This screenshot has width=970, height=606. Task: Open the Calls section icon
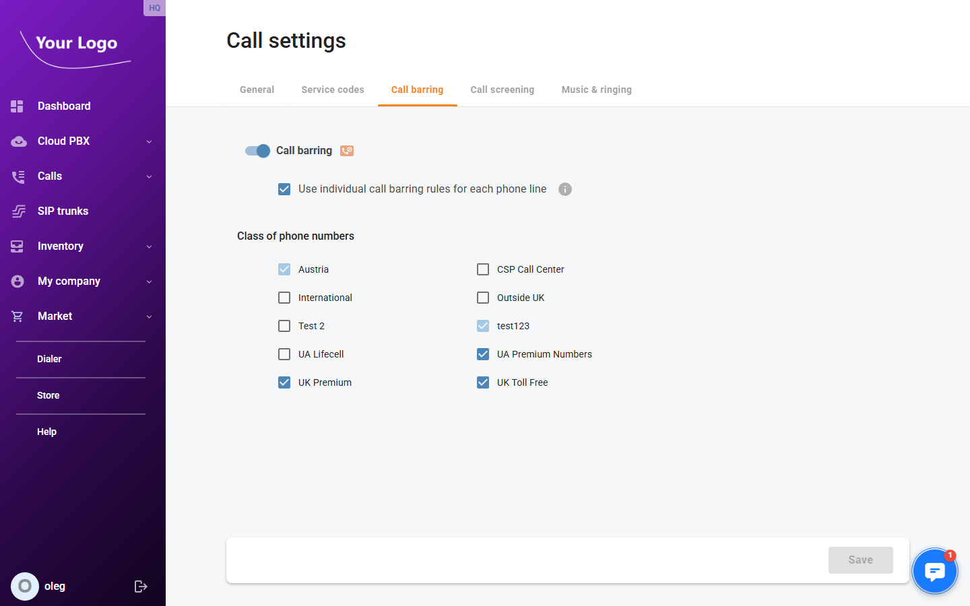(x=18, y=176)
